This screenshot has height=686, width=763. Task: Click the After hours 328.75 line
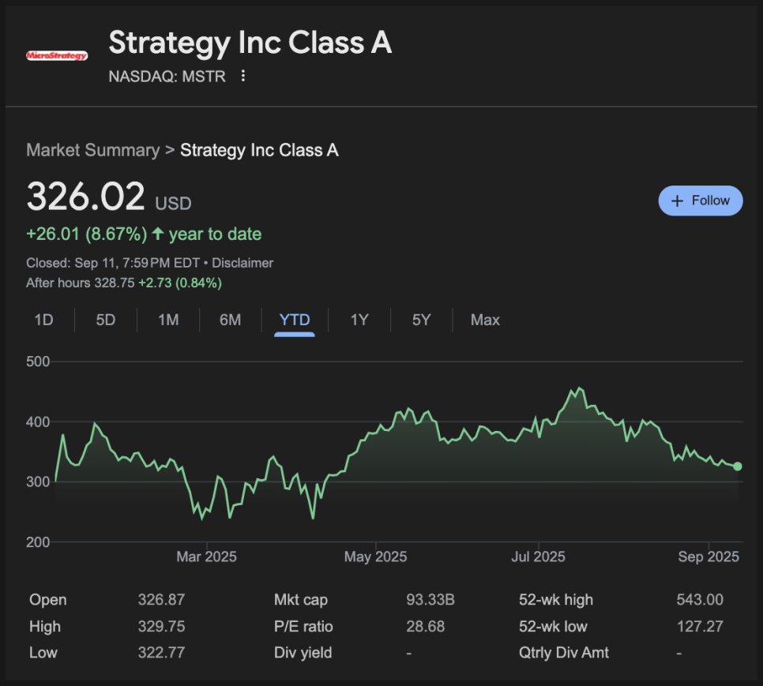(124, 283)
